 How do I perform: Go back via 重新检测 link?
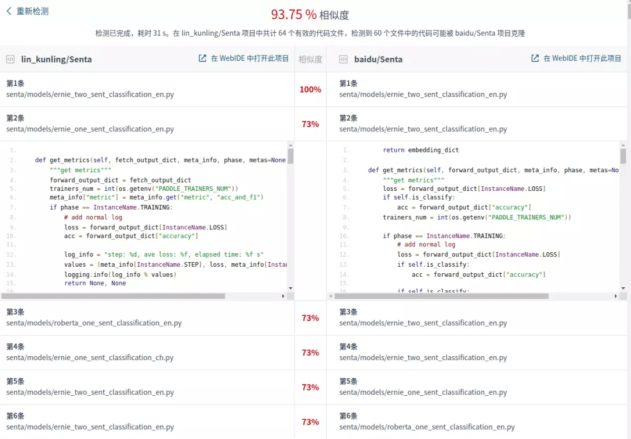click(x=27, y=11)
